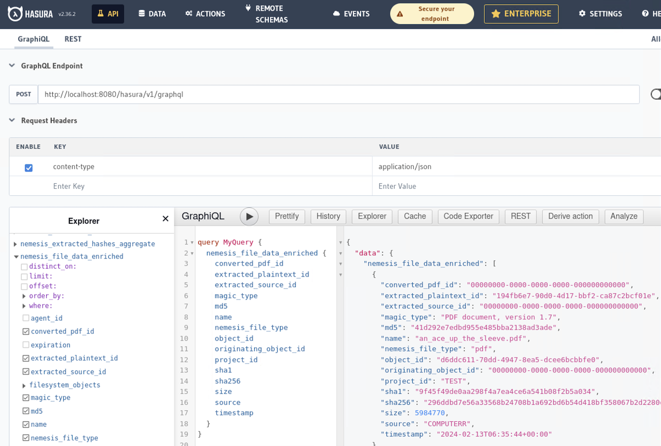Click the Cache button
The height and width of the screenshot is (446, 661).
pyautogui.click(x=415, y=216)
